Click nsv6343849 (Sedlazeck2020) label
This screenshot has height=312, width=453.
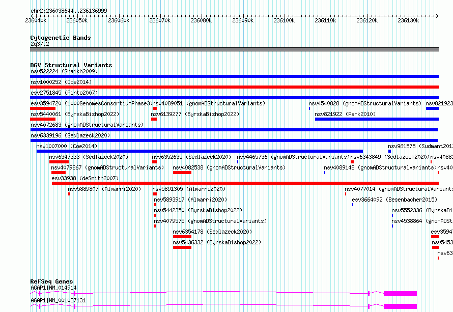pyautogui.click(x=390, y=157)
